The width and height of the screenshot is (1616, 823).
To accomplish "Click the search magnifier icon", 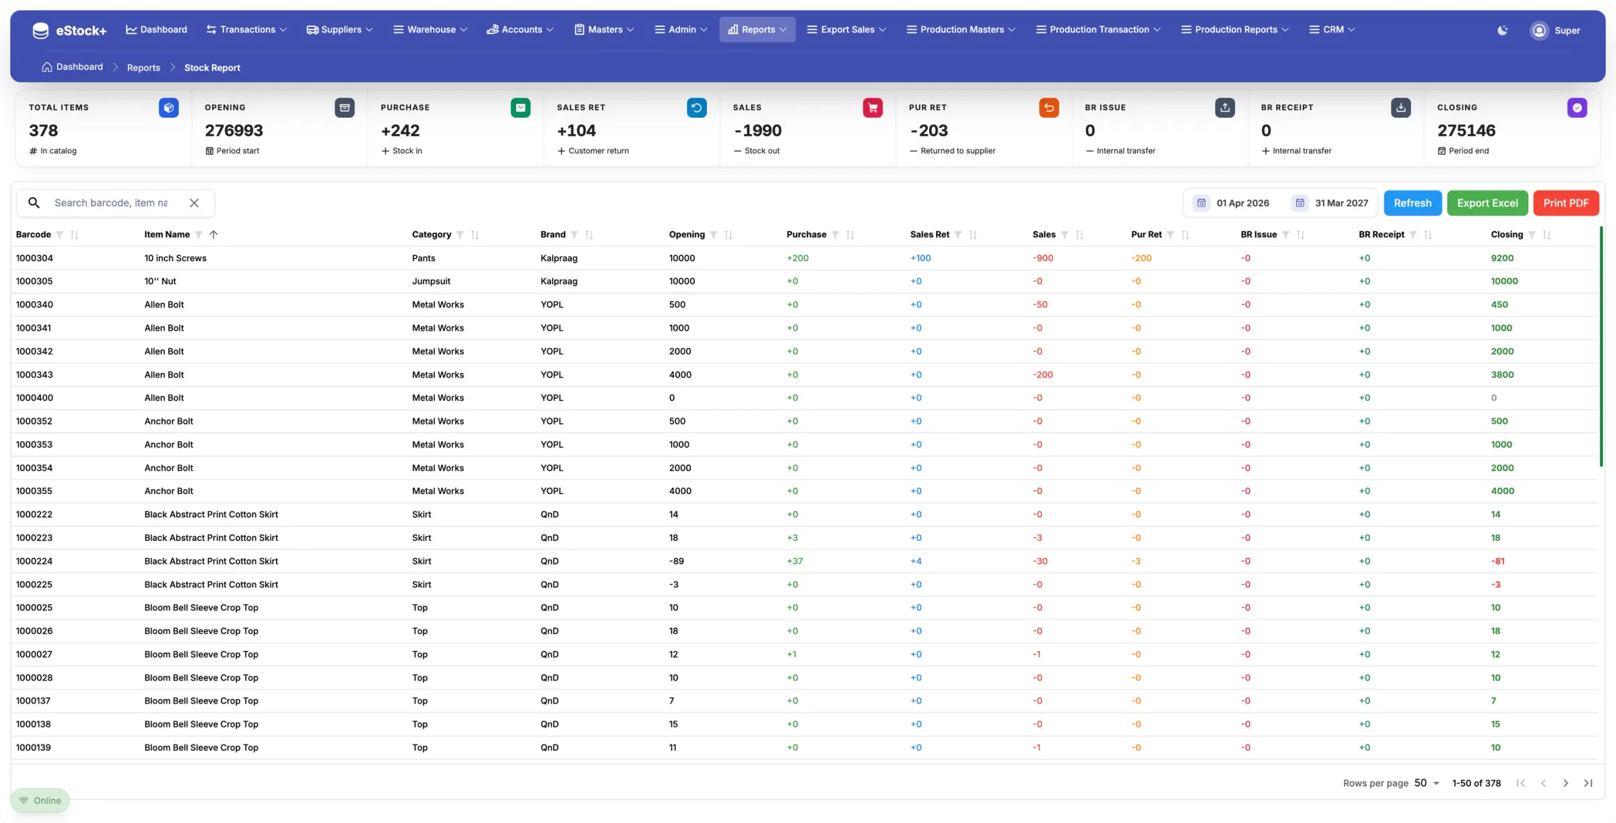I will 34,203.
